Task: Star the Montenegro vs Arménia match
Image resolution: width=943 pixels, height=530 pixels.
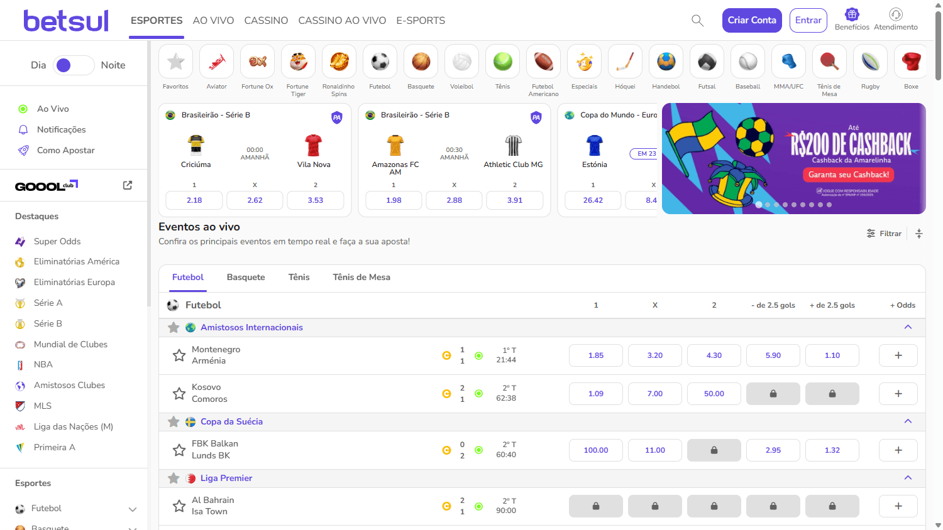Action: click(x=178, y=355)
